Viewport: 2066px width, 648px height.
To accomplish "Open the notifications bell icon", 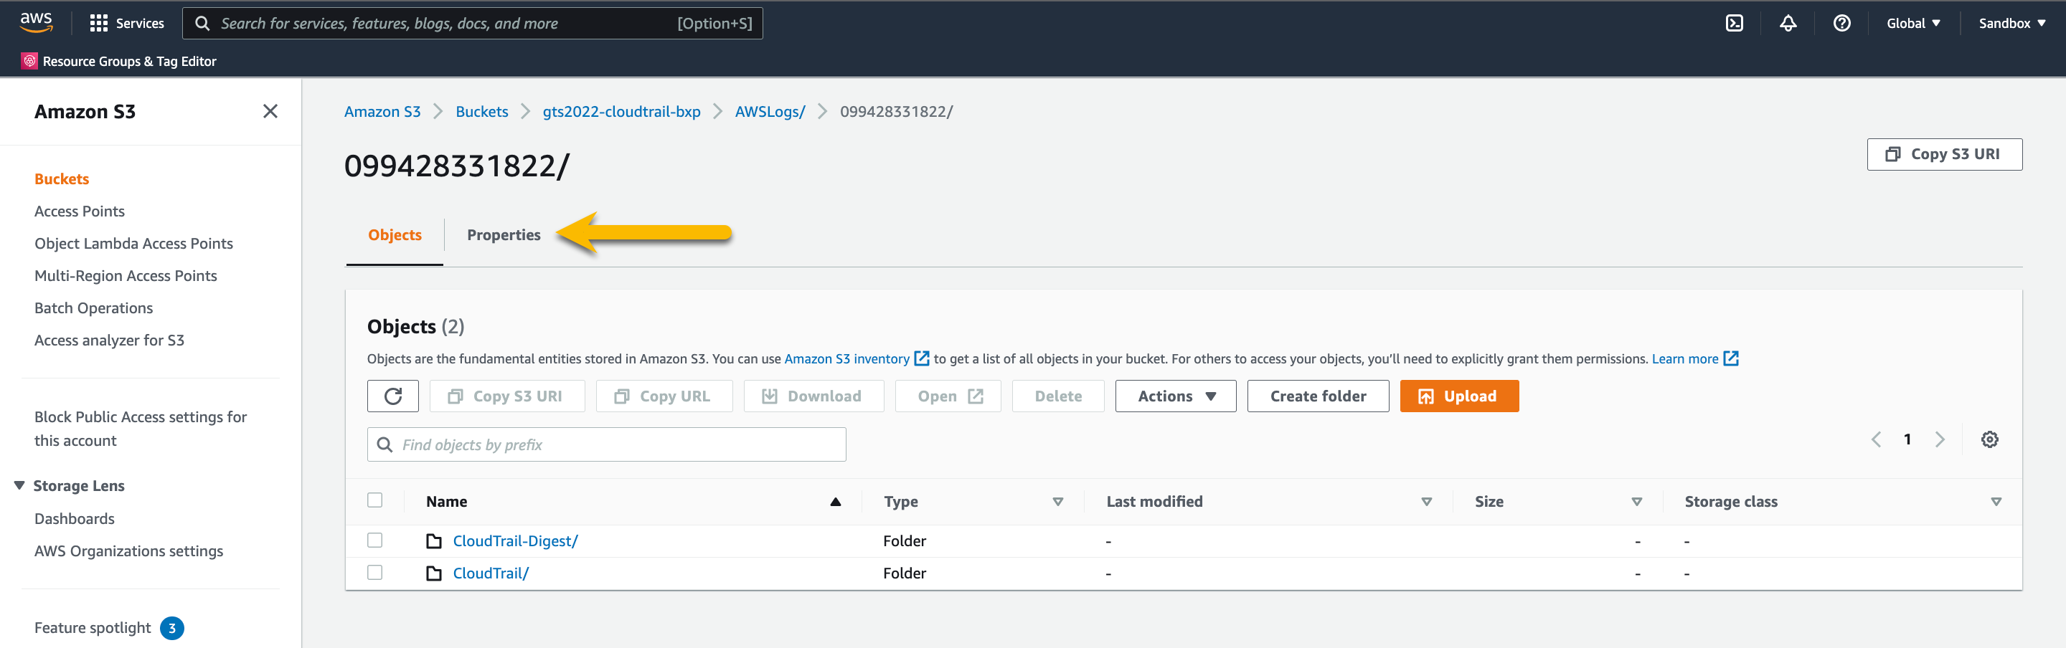I will (x=1788, y=23).
